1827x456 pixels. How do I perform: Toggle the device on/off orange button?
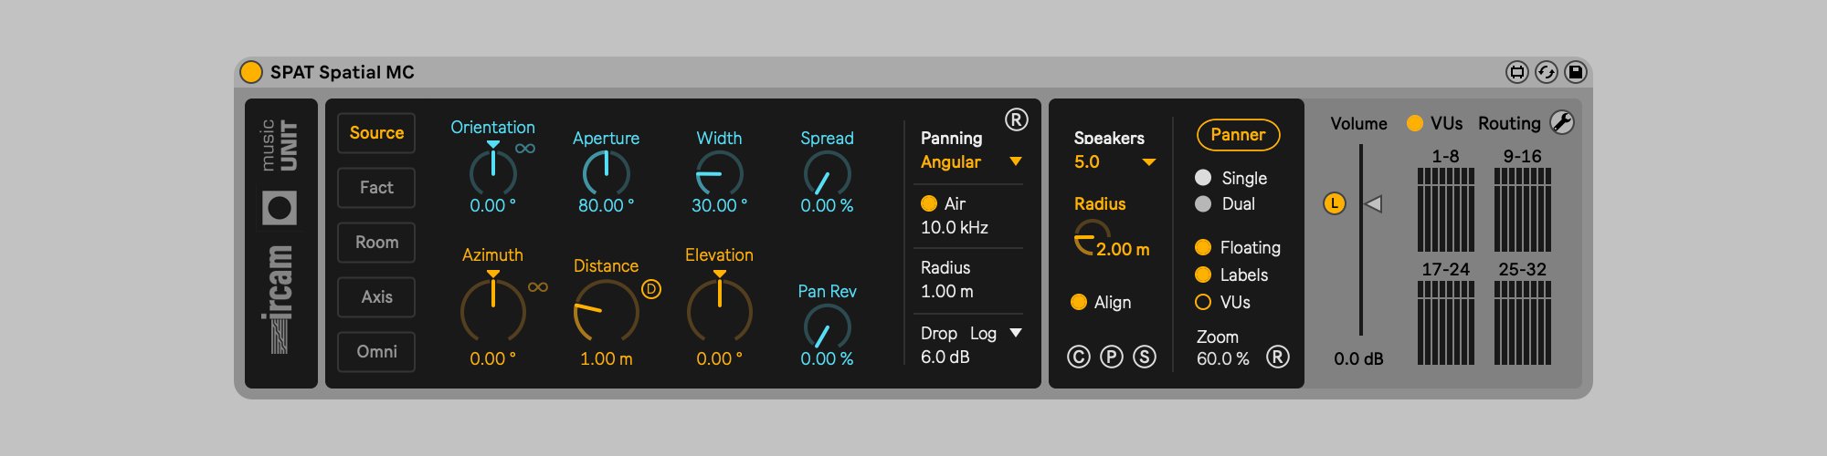pyautogui.click(x=250, y=72)
